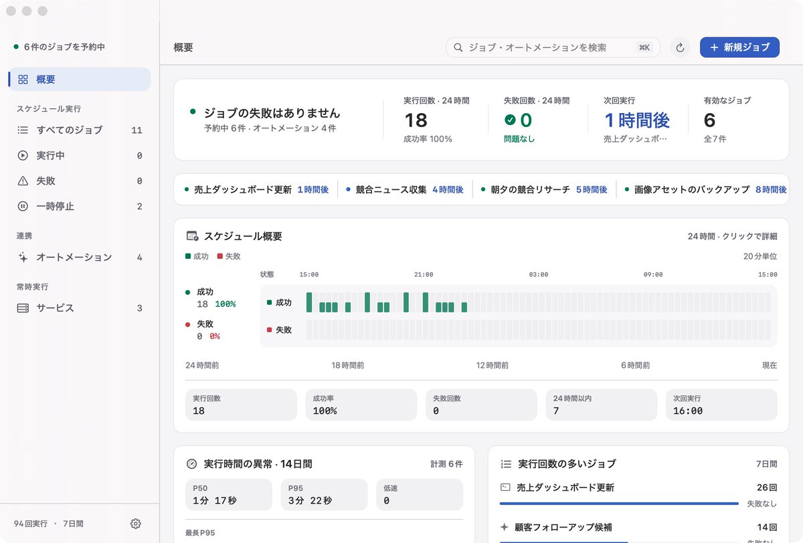Click the refresh icon next to search
Viewport: 803px width, 543px height.
(x=680, y=47)
